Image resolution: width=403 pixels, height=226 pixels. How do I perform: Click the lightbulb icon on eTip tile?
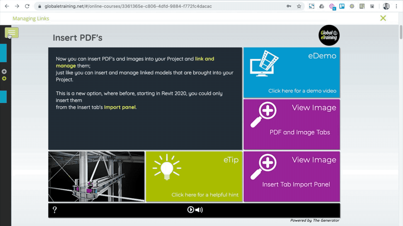click(166, 167)
